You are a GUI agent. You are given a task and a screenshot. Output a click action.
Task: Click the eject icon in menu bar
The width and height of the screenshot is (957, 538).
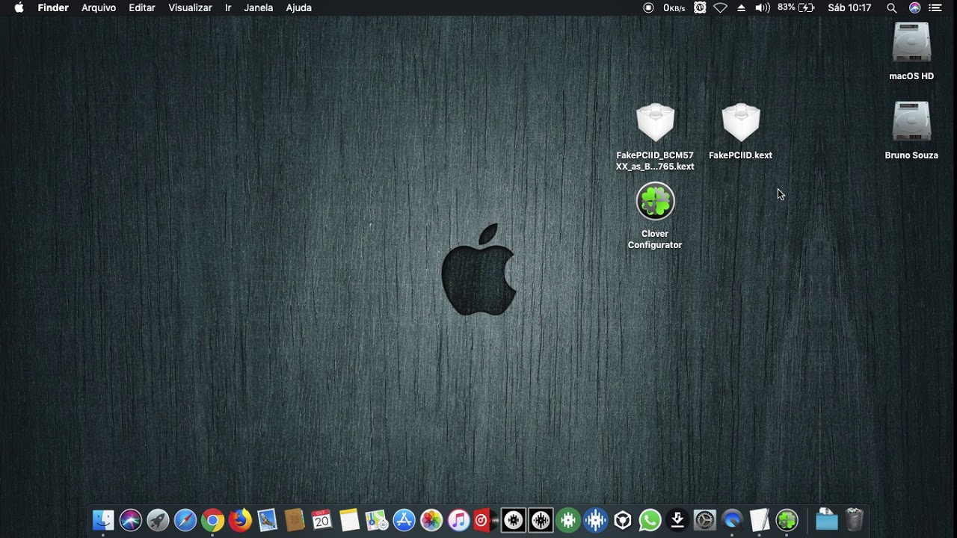tap(742, 7)
